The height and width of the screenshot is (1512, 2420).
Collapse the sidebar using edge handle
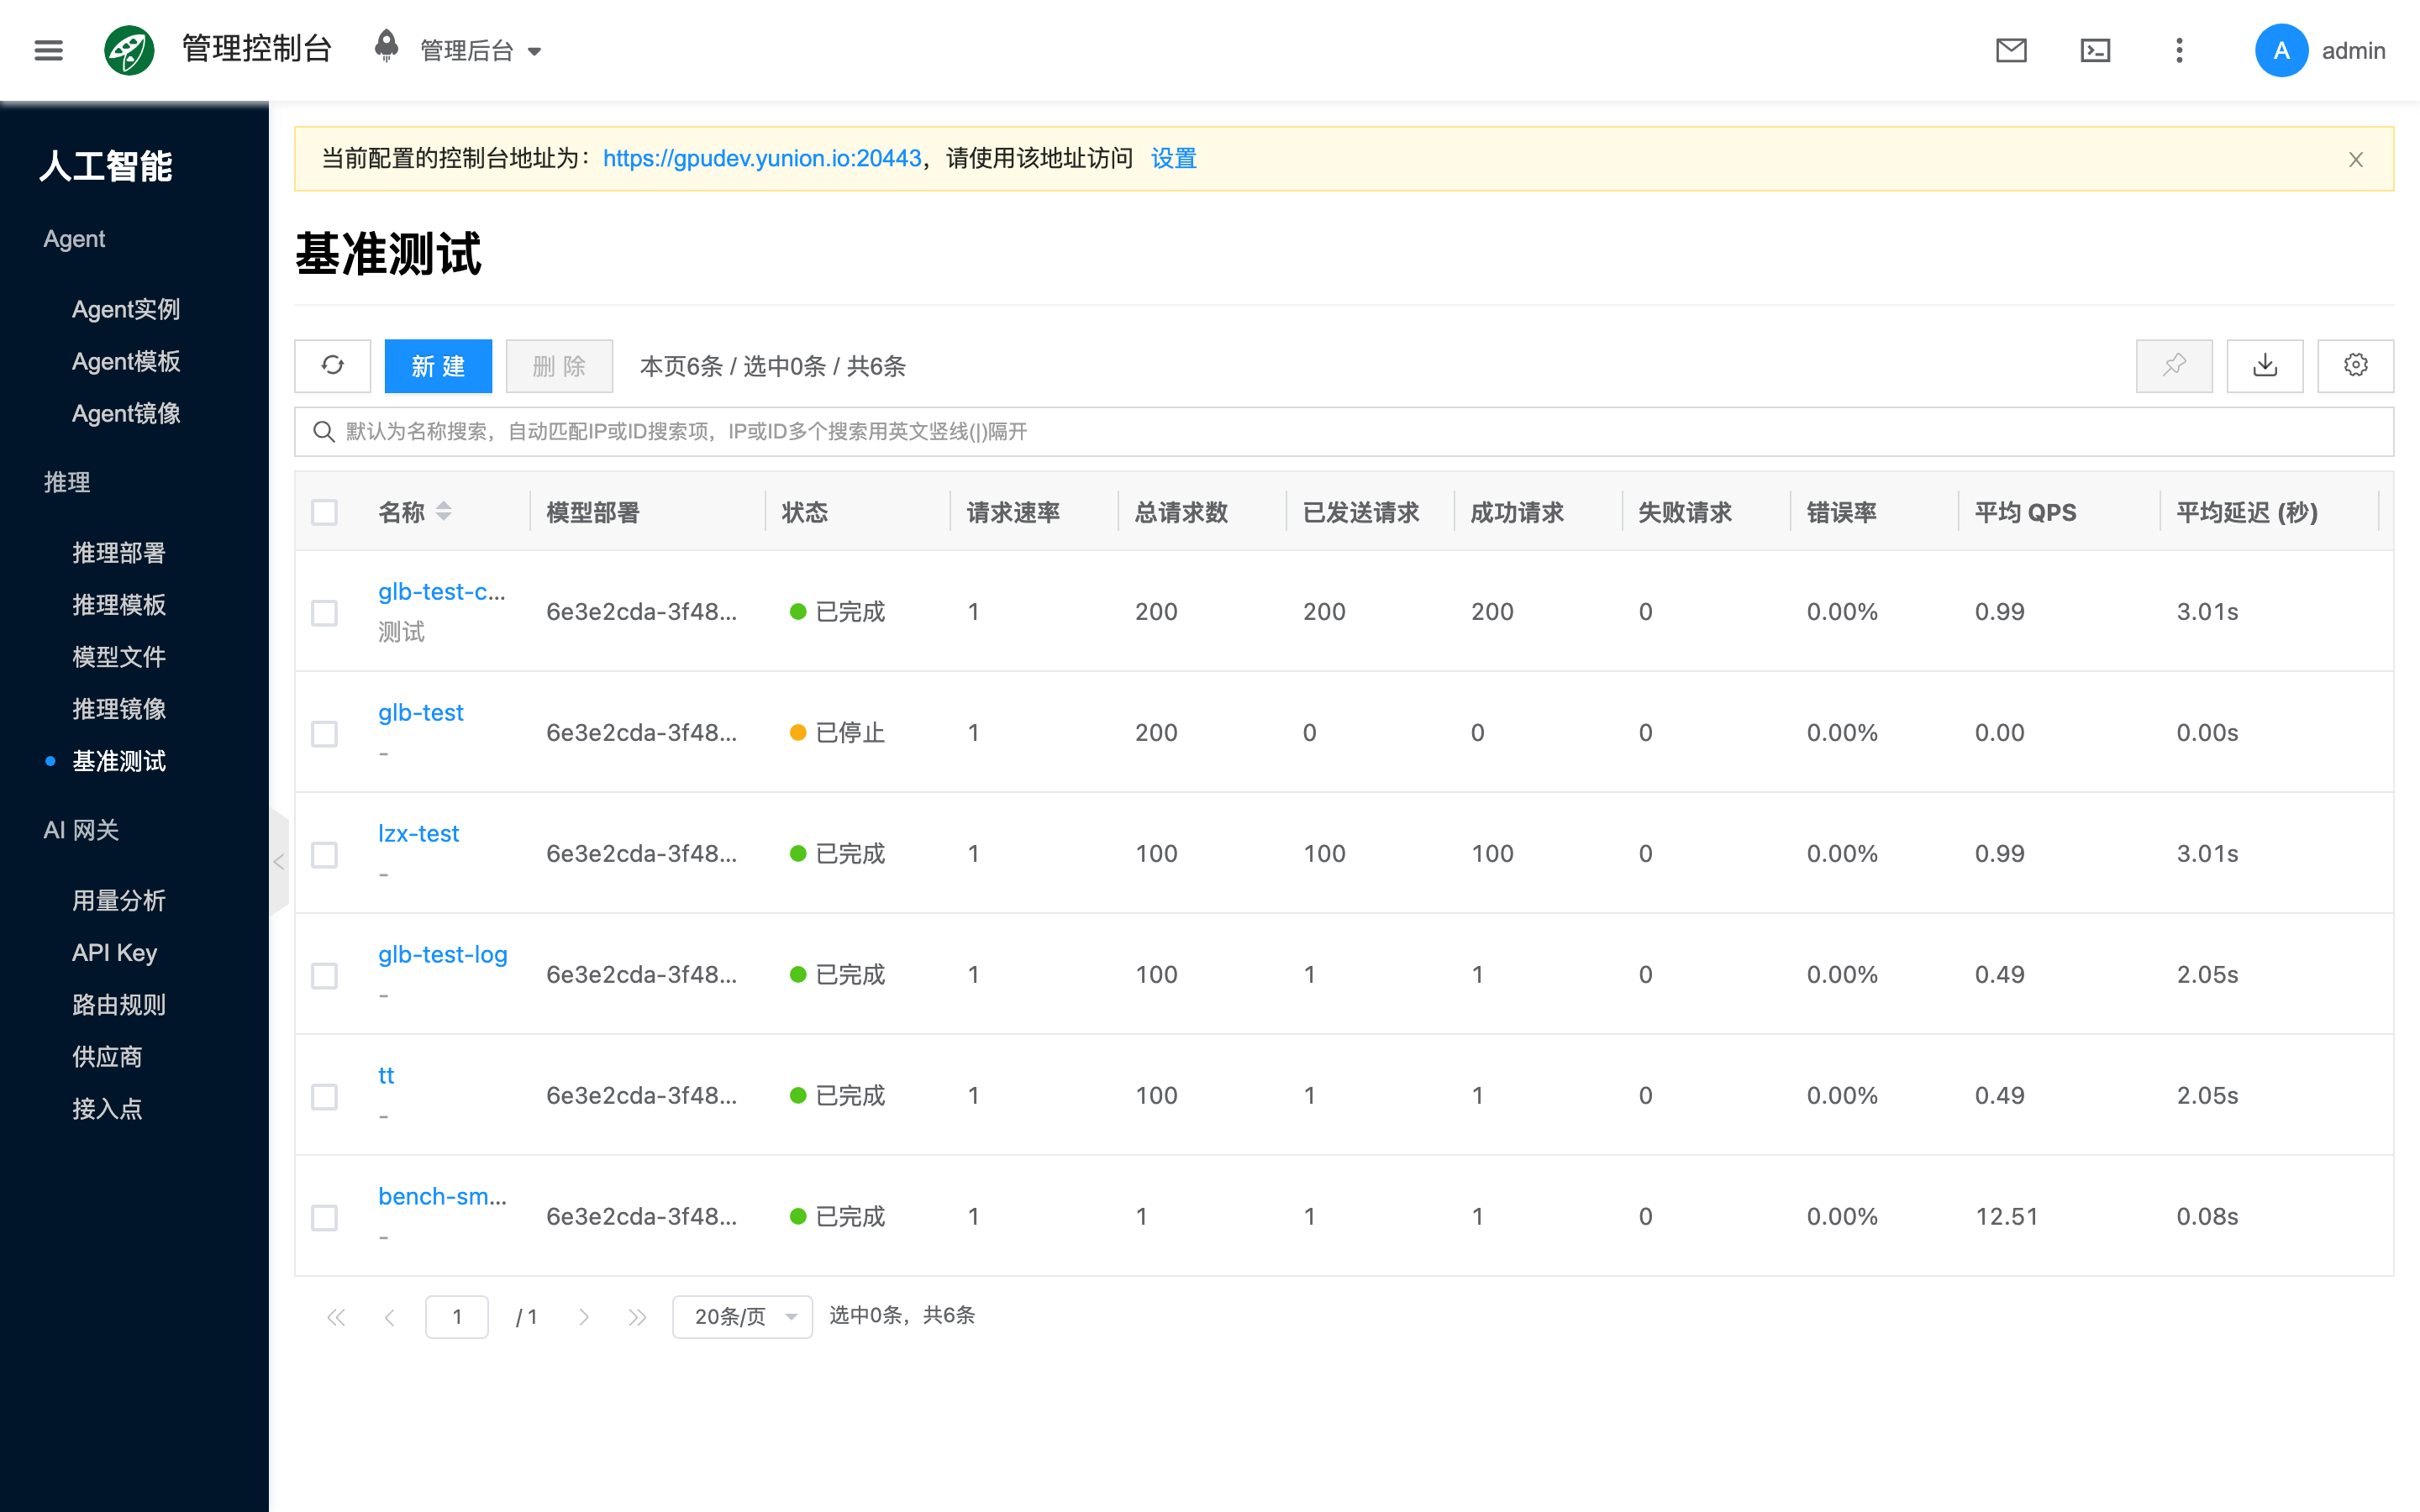pos(279,862)
